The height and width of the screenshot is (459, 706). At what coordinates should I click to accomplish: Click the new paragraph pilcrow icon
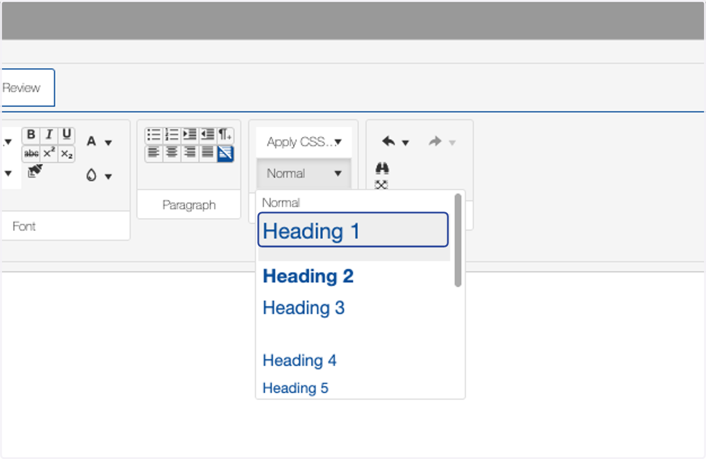click(225, 135)
